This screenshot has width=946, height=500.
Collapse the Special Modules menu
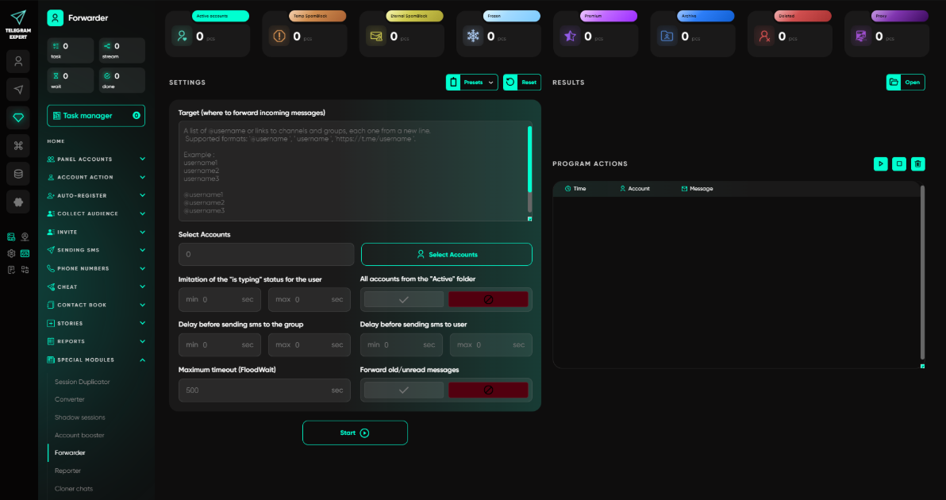click(96, 360)
